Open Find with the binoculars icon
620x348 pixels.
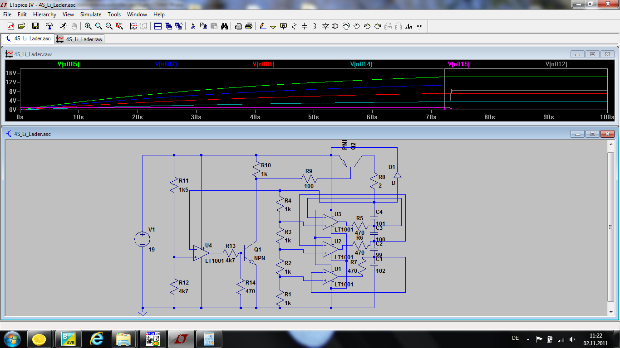pos(224,26)
